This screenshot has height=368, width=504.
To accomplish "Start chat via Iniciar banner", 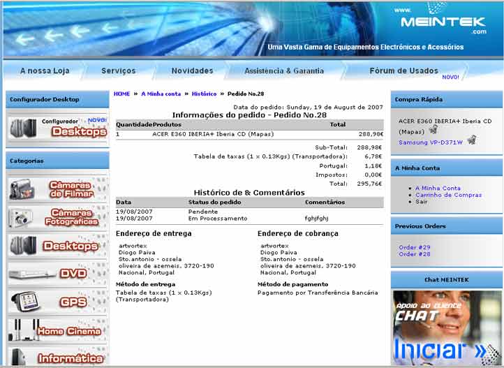I will pos(447,327).
